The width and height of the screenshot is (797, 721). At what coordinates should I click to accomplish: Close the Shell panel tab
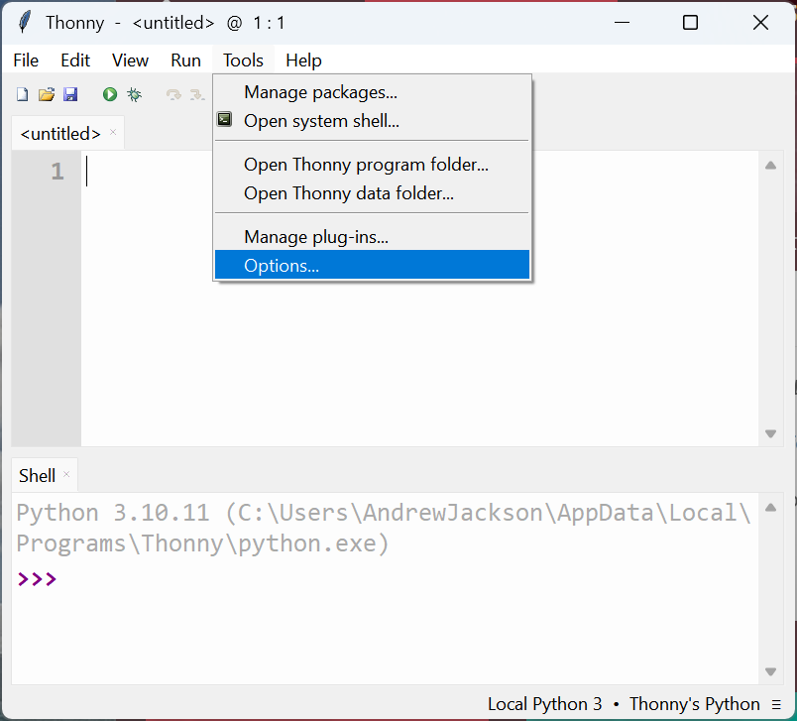click(66, 474)
